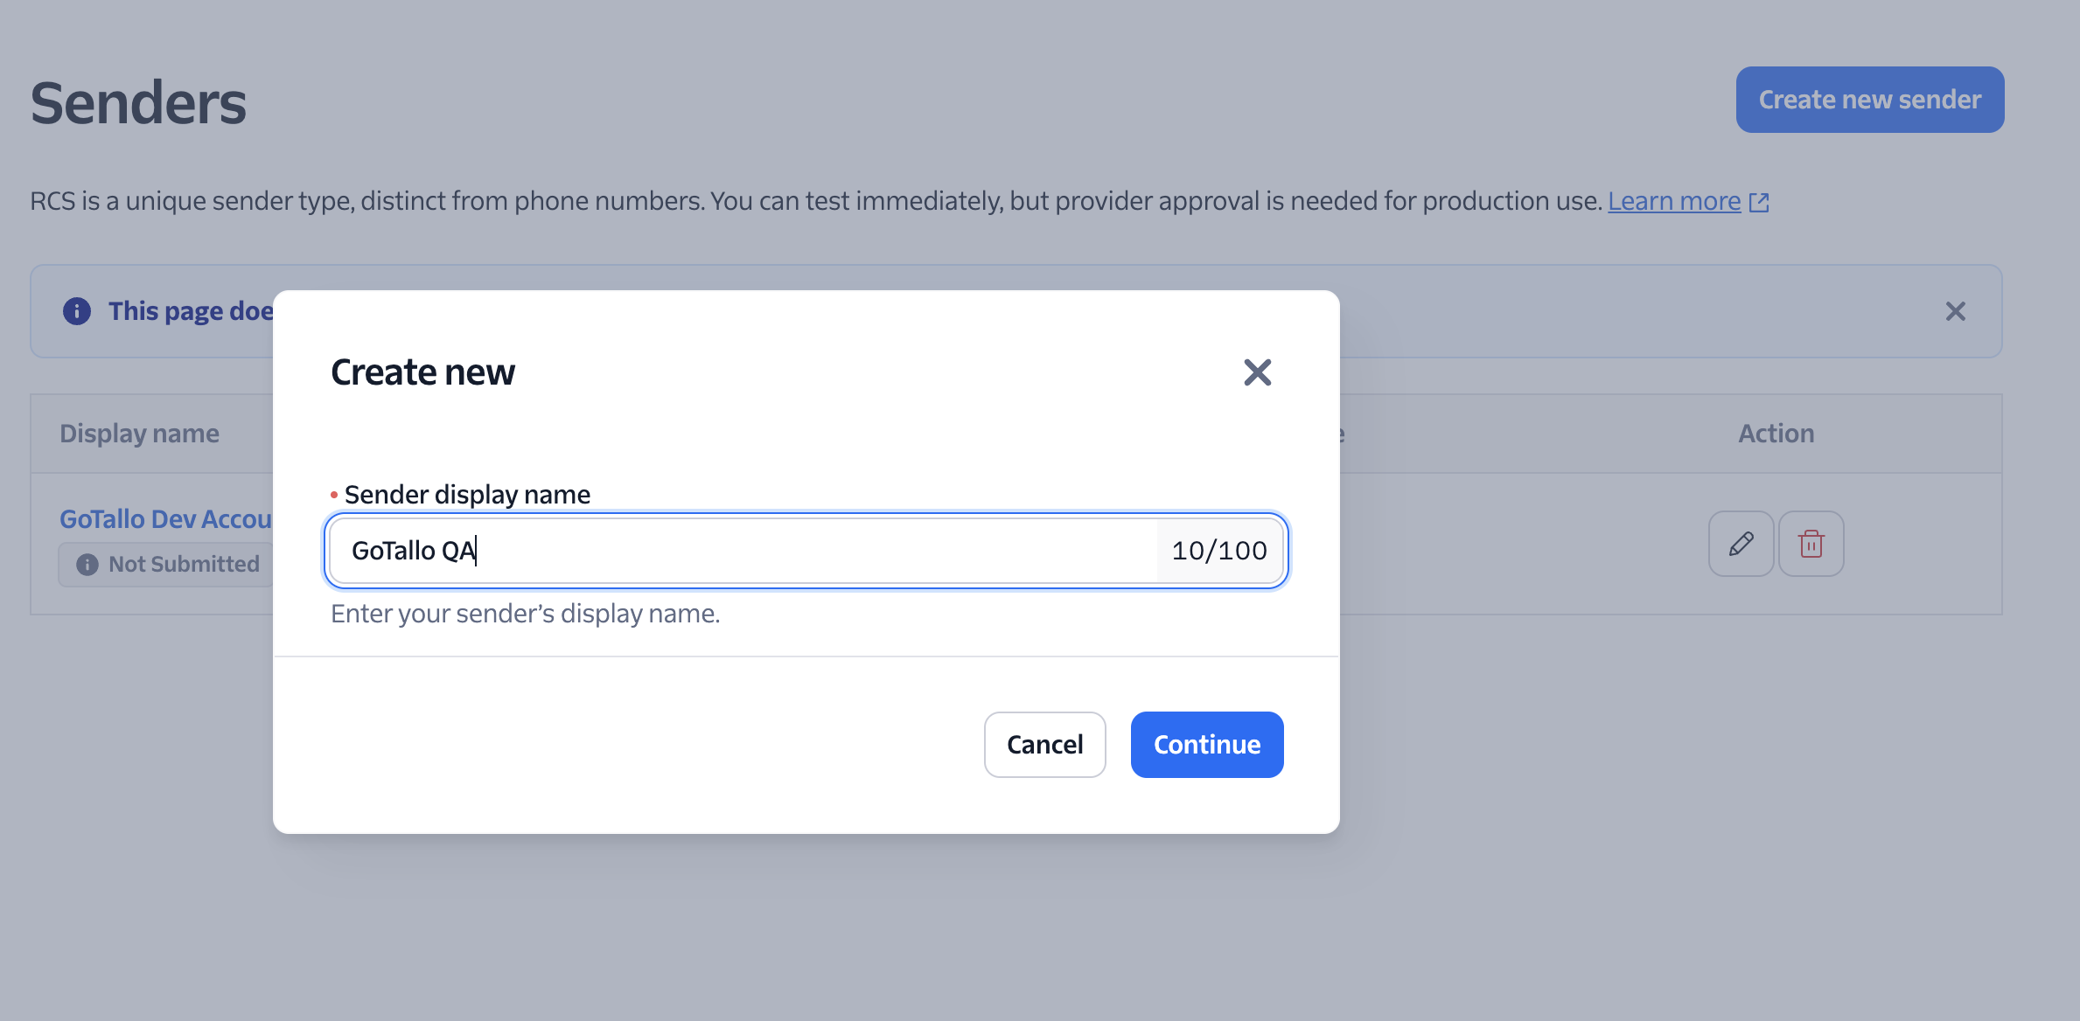
Task: Open the Learn more link
Action: coord(1673,201)
